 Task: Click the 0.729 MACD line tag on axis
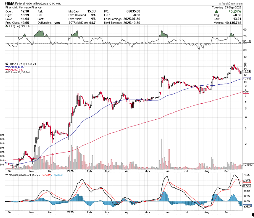pos(247,186)
